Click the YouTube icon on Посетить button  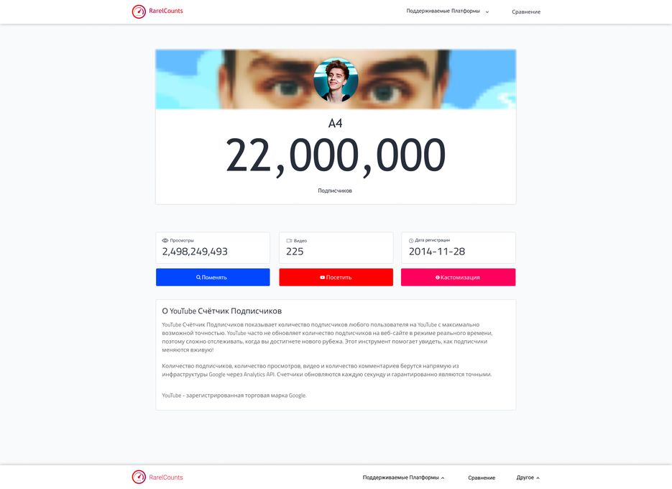(x=322, y=278)
